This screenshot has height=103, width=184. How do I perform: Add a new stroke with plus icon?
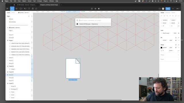click(x=179, y=45)
